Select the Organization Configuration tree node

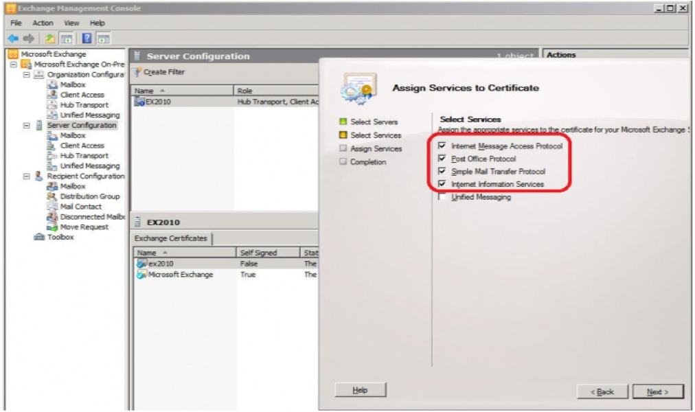[86, 74]
